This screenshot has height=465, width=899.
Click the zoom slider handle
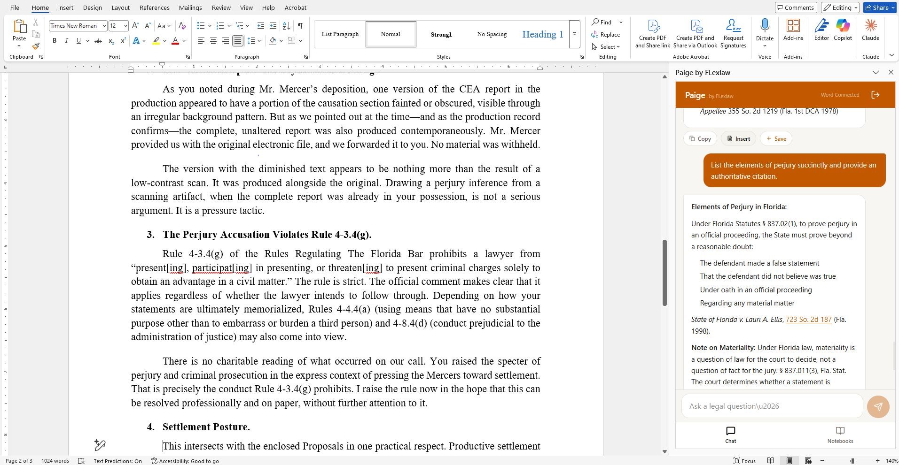852,461
